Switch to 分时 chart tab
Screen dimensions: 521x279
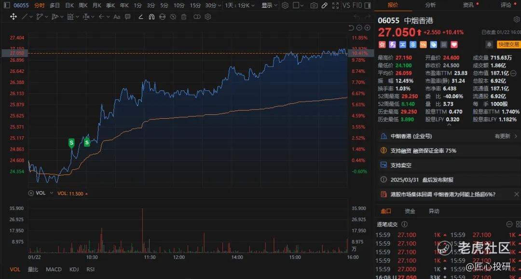coord(39,5)
